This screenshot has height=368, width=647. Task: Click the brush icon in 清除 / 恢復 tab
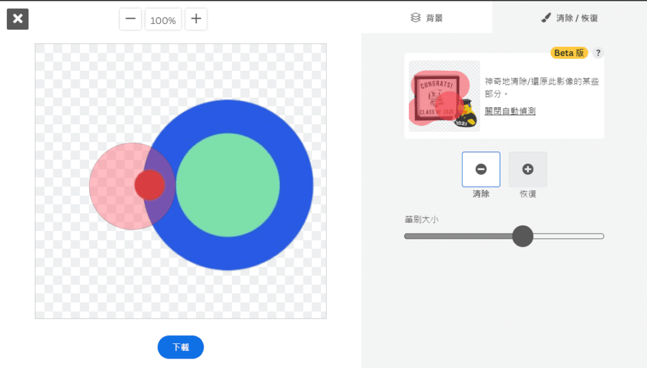tap(546, 17)
